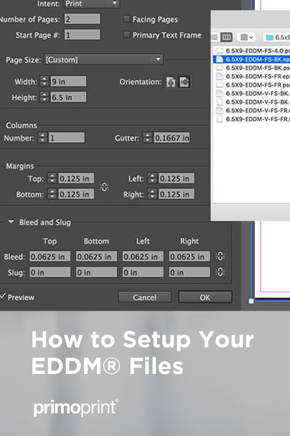The width and height of the screenshot is (290, 436).
Task: Select portrait orientation icon
Action: click(x=171, y=82)
